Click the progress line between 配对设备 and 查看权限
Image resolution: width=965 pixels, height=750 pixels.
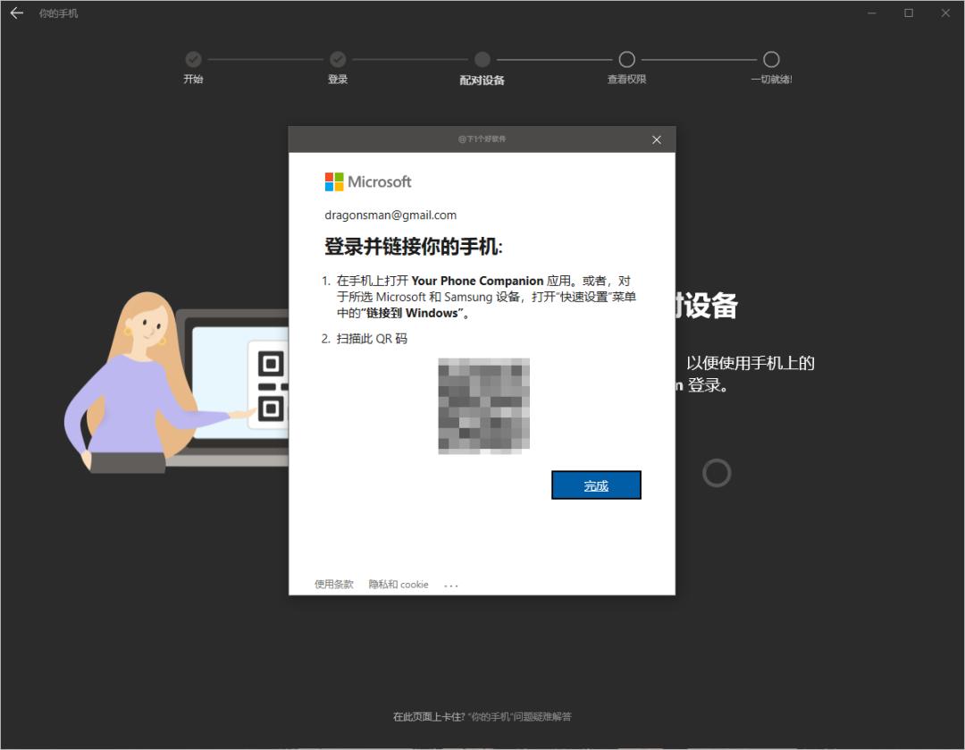(x=554, y=61)
